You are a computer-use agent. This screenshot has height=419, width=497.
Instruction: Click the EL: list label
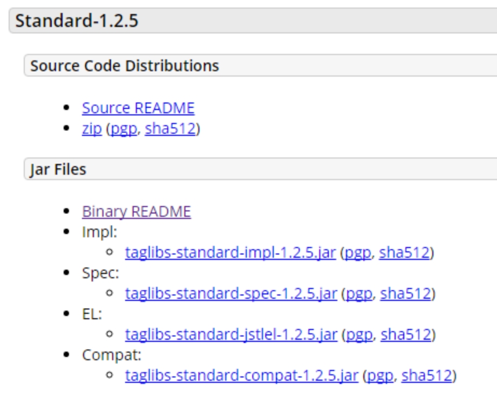(92, 314)
